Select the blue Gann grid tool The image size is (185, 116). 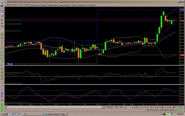tap(2, 96)
